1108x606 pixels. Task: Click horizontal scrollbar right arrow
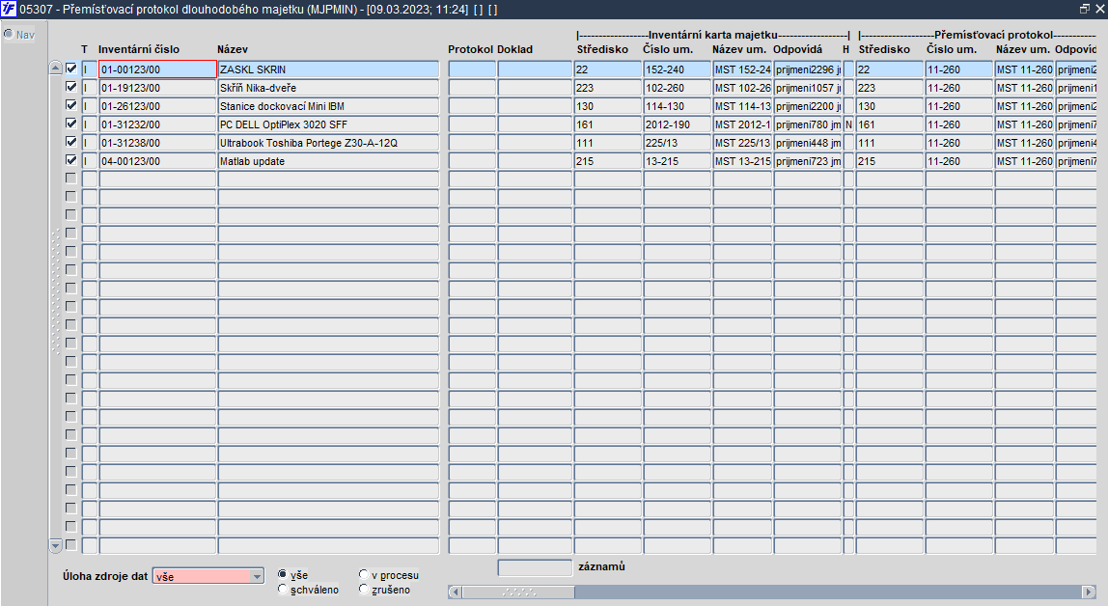click(1089, 592)
